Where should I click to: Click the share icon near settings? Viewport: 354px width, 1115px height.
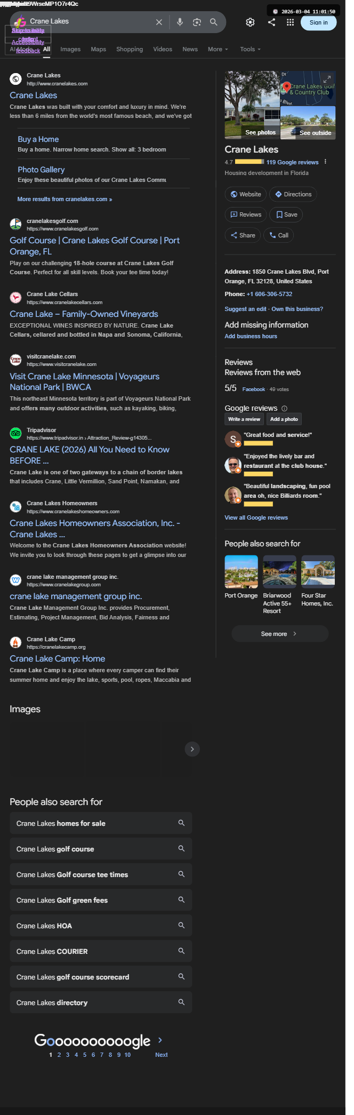click(x=271, y=22)
